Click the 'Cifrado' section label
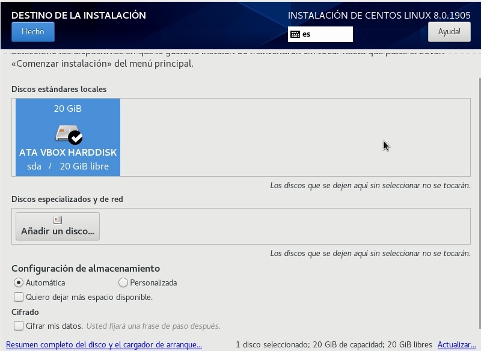Screen dimensions: 481x351 click(x=25, y=312)
